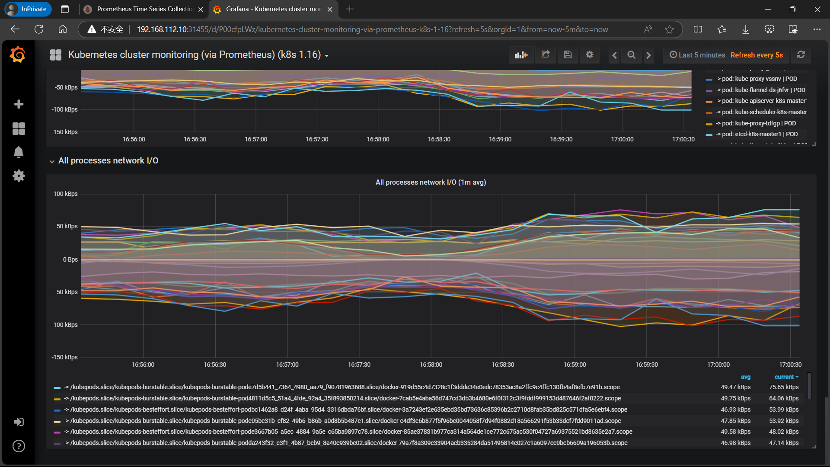Open dashboard settings gear in toolbar
830x467 pixels.
pyautogui.click(x=590, y=55)
